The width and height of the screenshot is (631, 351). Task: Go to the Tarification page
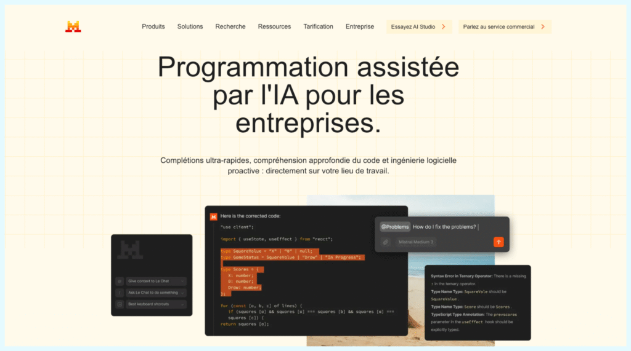pos(319,26)
